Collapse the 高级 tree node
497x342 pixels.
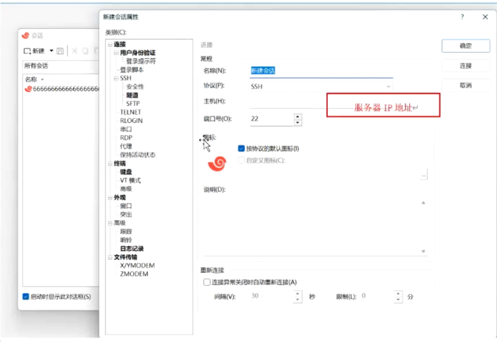(110, 223)
